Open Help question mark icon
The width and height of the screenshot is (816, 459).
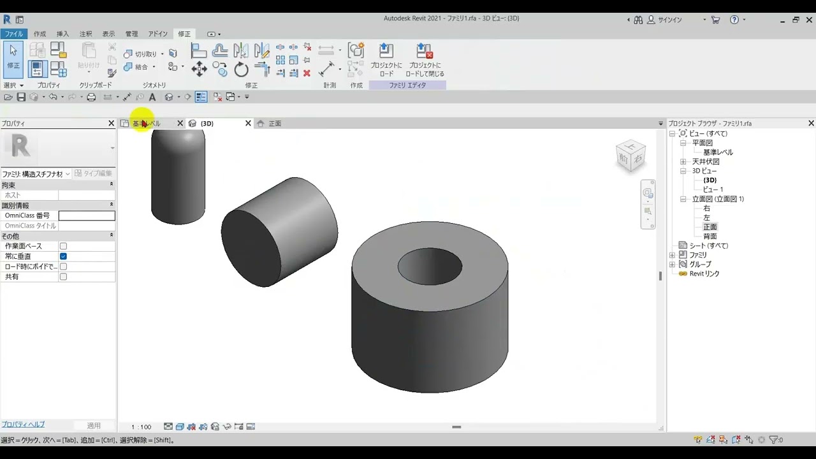point(734,20)
